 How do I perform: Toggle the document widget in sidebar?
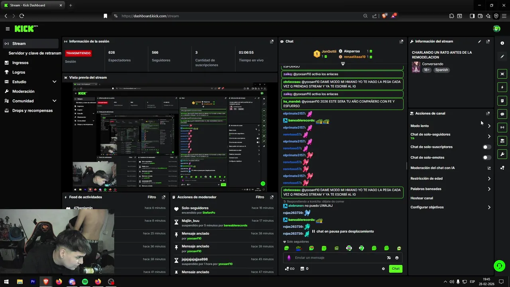(x=502, y=101)
